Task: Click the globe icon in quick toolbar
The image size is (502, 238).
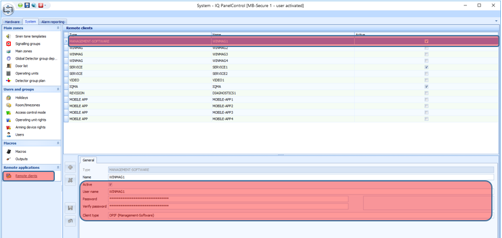Action: 33,5
